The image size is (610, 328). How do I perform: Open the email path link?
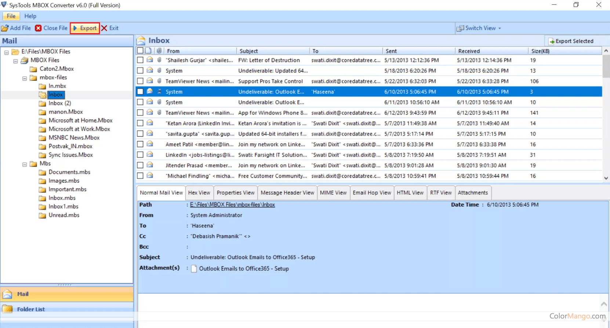(x=232, y=205)
